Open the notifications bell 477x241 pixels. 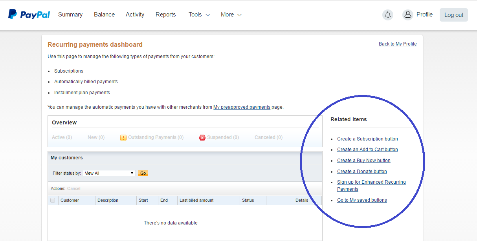pos(388,15)
